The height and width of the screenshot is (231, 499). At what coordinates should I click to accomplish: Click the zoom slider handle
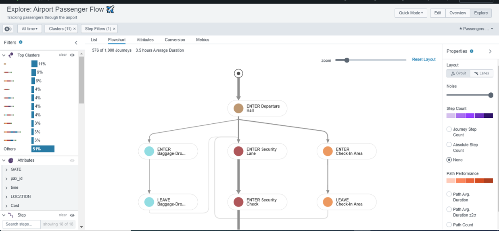pos(347,60)
